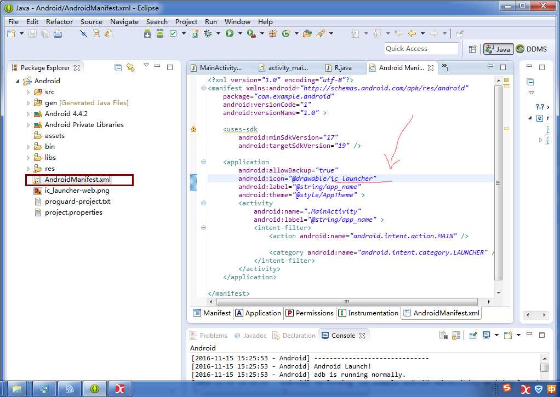Click the editor horizontal scrollbar thumb
This screenshot has height=397, width=560.
(x=346, y=302)
